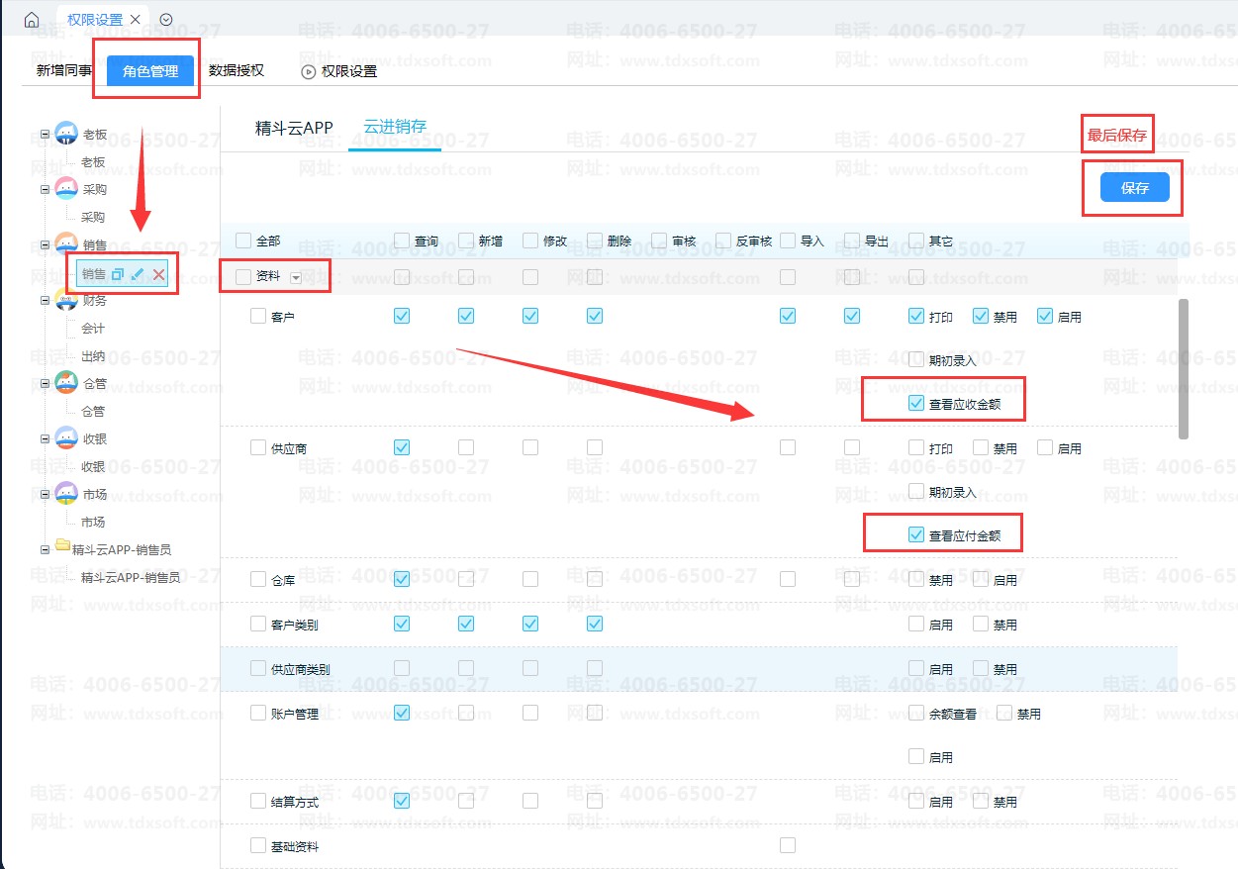Click the play icon beside 权限设置
This screenshot has height=869, width=1238.
click(308, 71)
